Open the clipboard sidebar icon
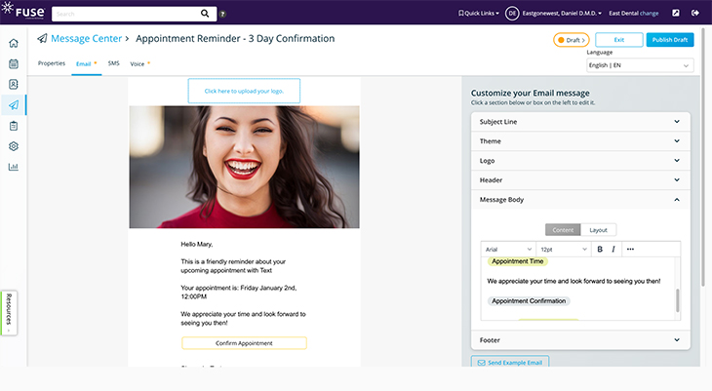The height and width of the screenshot is (391, 712). click(x=14, y=126)
